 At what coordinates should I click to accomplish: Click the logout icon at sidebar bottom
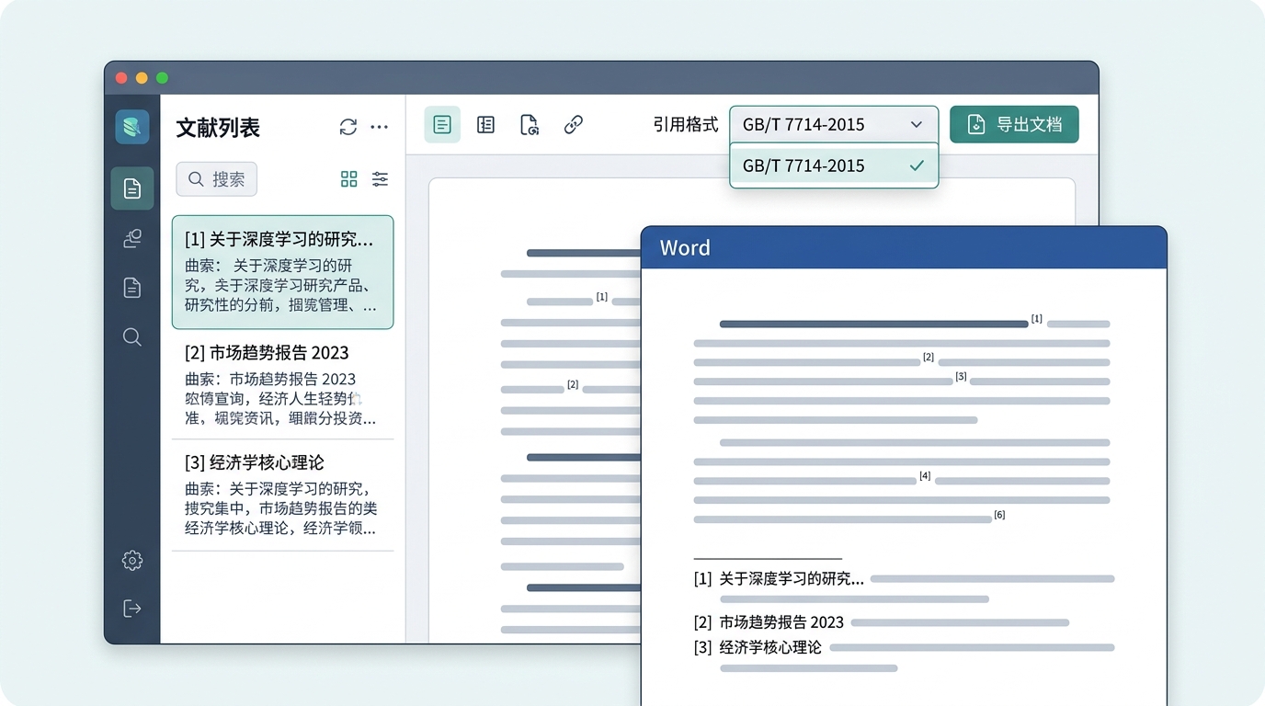(132, 609)
